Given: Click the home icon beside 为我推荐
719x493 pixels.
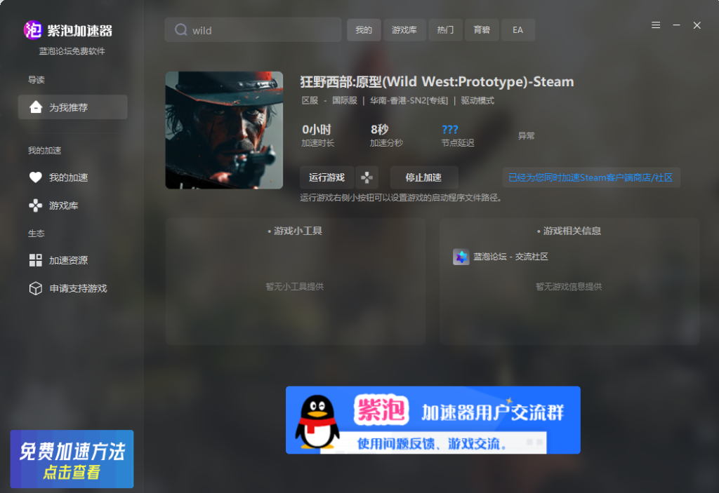Looking at the screenshot, I should click(36, 107).
